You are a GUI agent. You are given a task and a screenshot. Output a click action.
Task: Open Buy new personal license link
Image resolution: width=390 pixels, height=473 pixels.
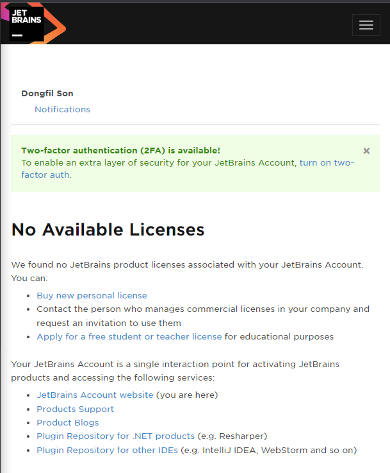tap(92, 295)
